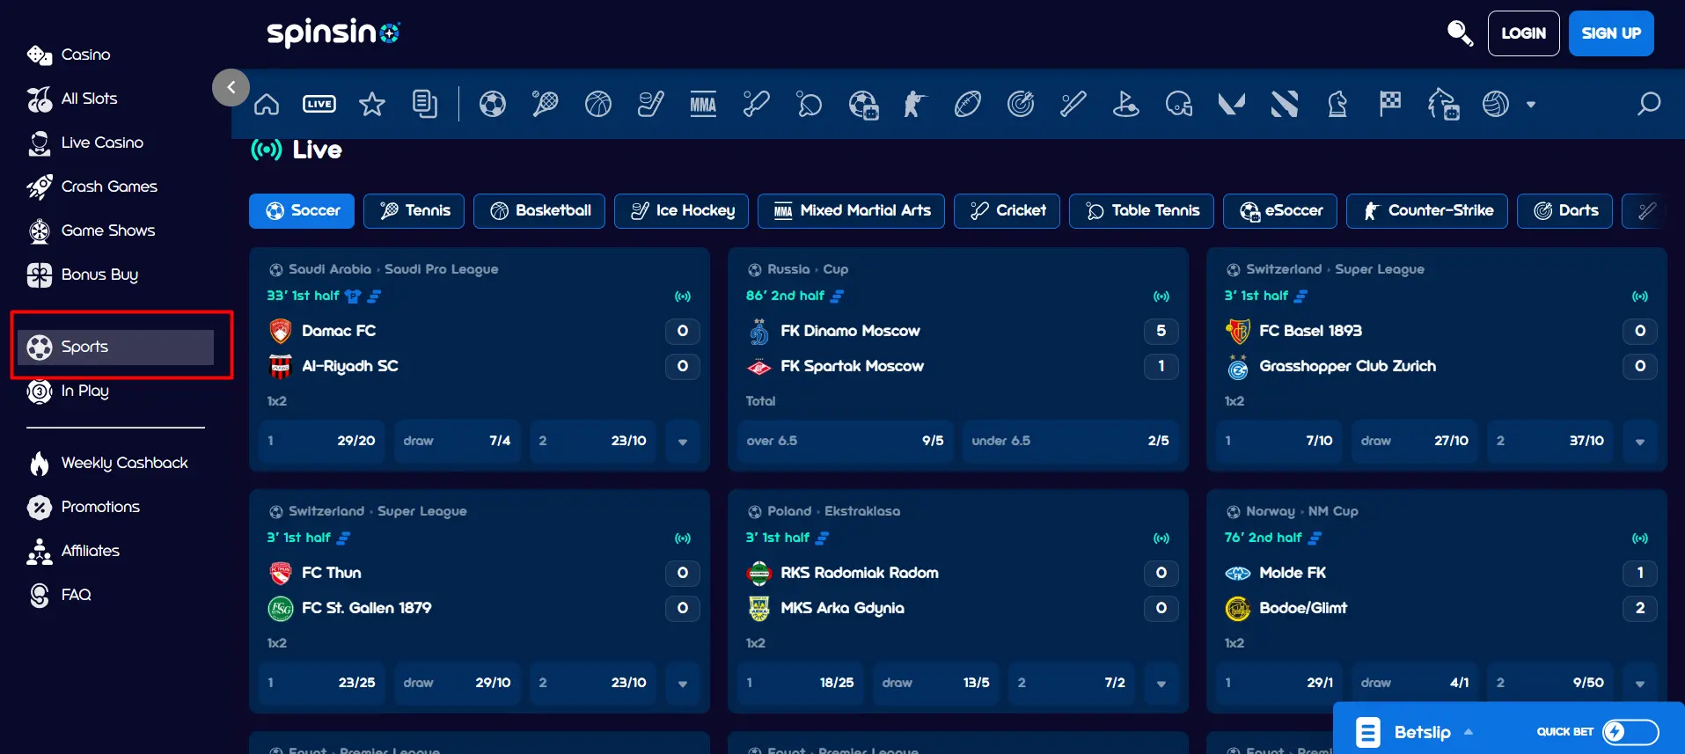The height and width of the screenshot is (754, 1685).
Task: Expand more markets for RKS Radomiak Radom match
Action: click(x=1161, y=684)
